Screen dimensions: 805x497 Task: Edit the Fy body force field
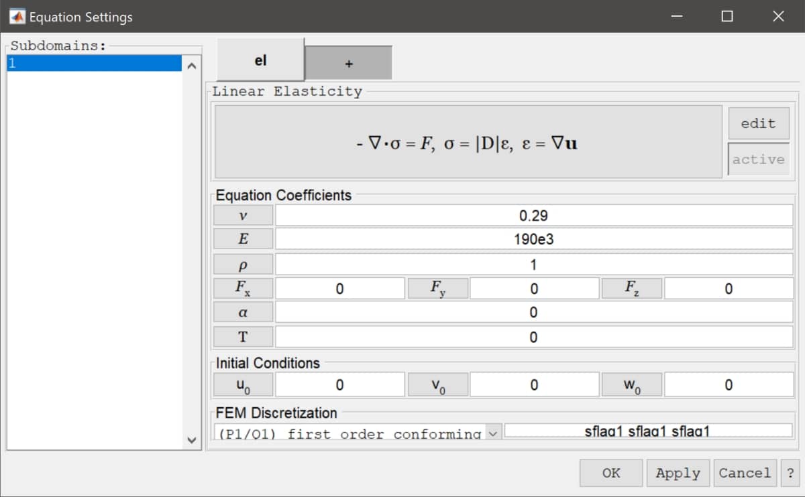pos(534,288)
